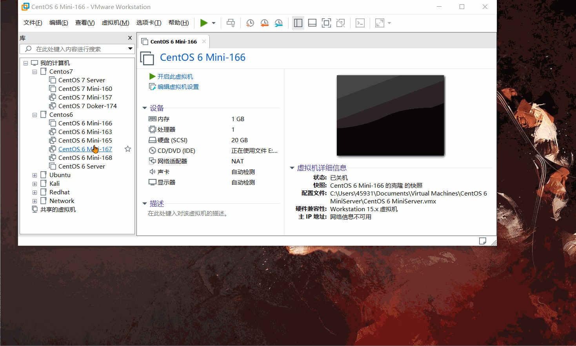
Task: Open the 选项卡(T) menu
Action: tap(149, 23)
